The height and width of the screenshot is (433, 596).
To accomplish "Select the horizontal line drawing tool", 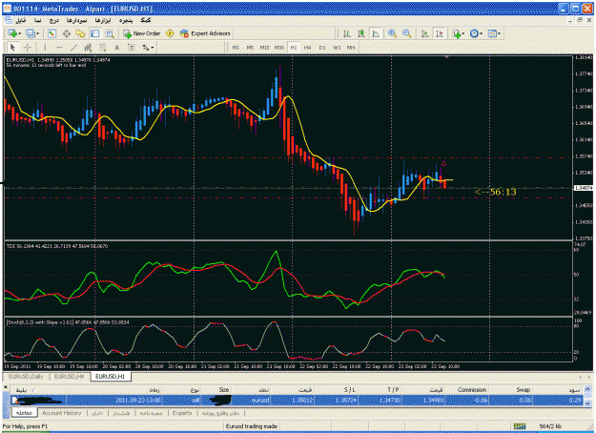I will pos(59,48).
